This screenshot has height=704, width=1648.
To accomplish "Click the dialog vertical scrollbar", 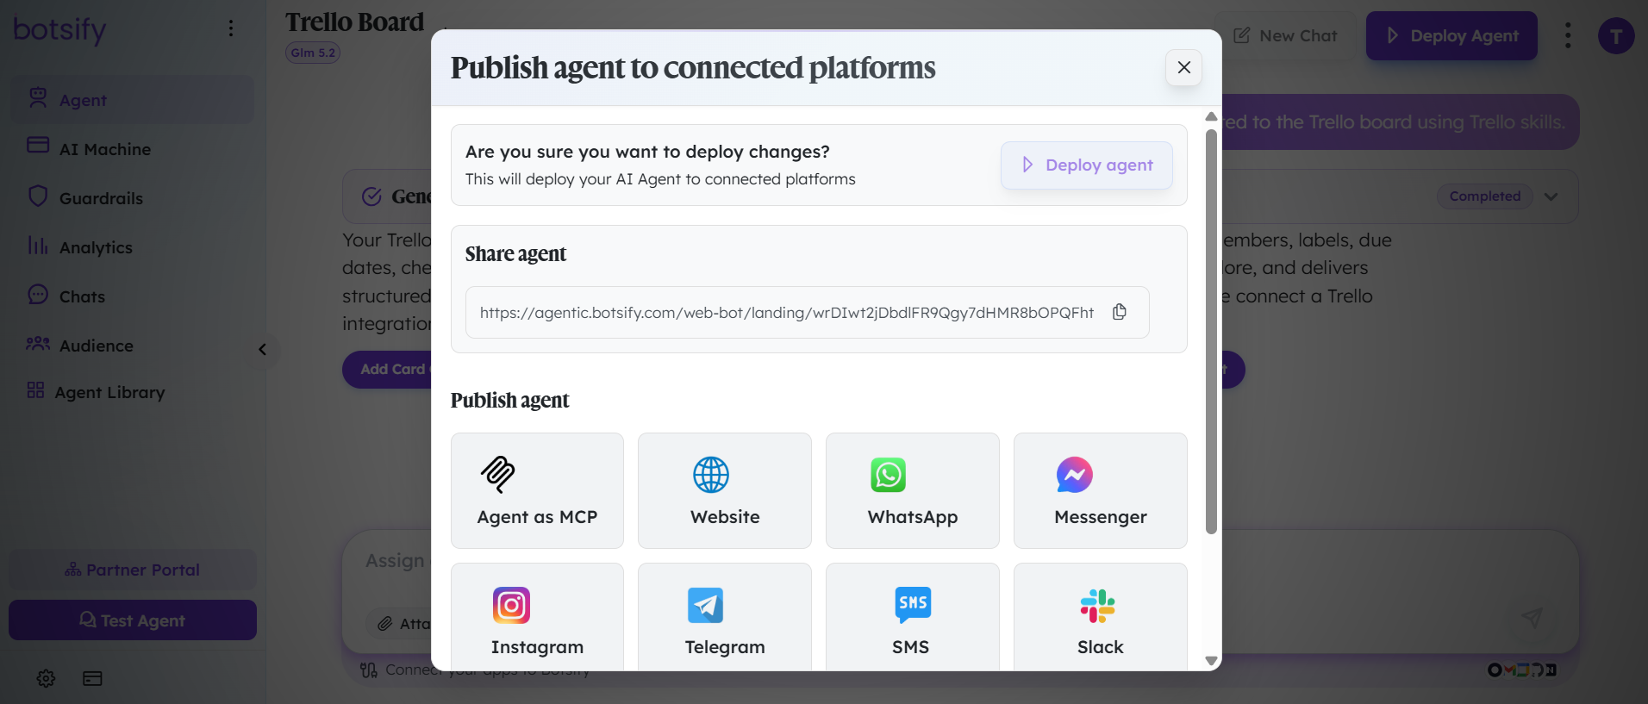I will point(1211,332).
